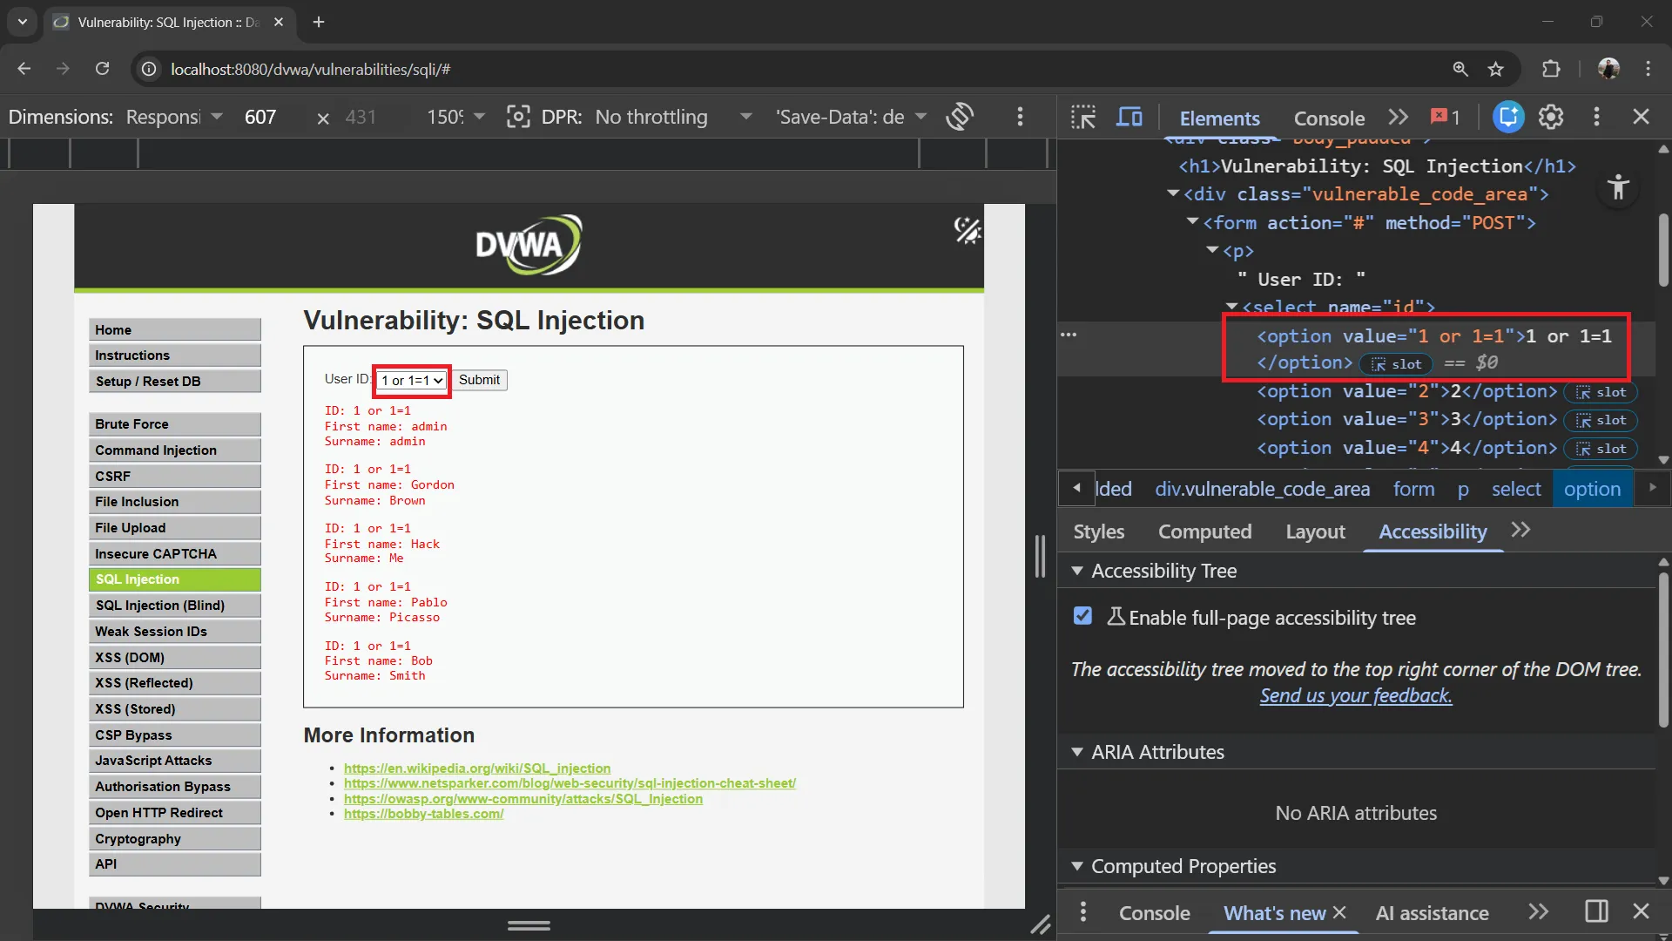Click the Submit button

tap(479, 380)
